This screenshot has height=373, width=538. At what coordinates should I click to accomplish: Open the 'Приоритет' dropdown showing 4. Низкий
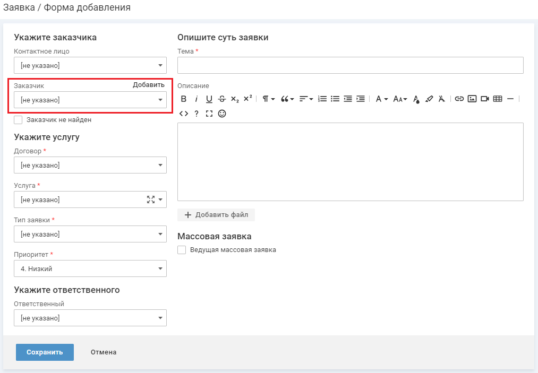[x=90, y=268]
